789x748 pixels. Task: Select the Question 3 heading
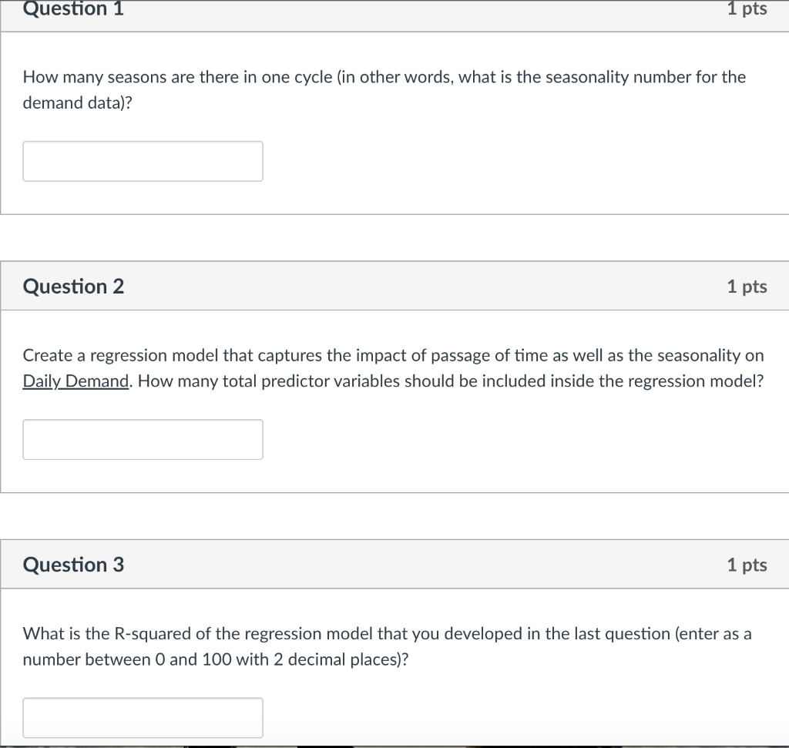point(73,565)
